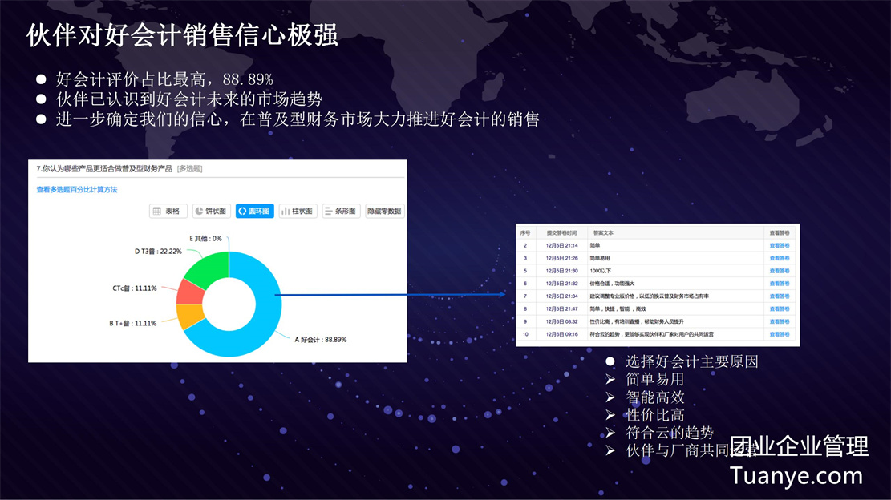Screen dimensions: 891x500
Task: Open the 查看多选题百分比计算方法 link
Action: tap(77, 190)
